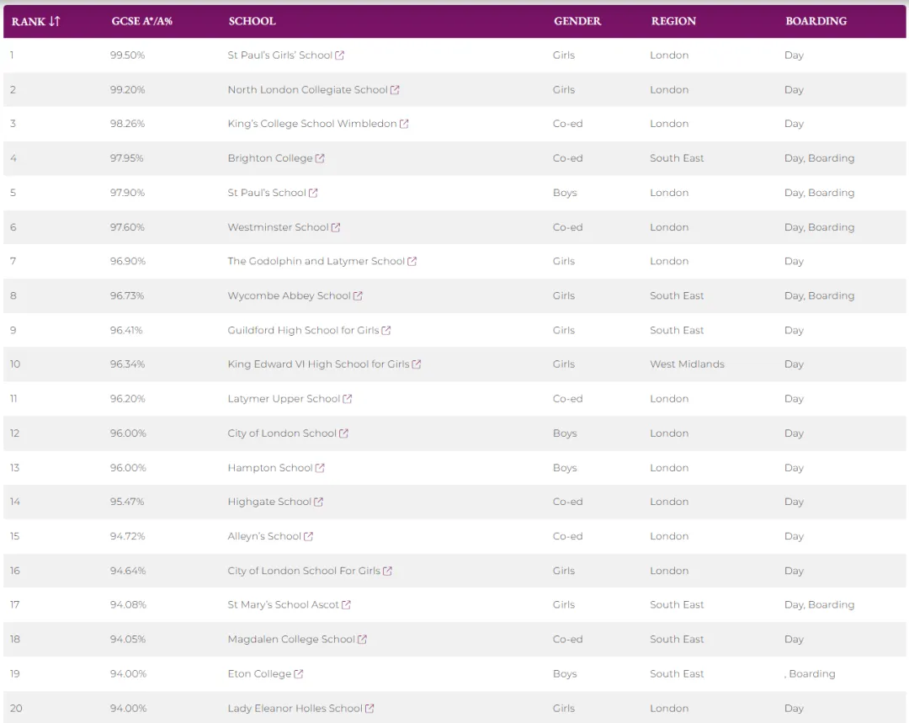
Task: Open external link icon beside North London Collegiate School
Action: click(x=395, y=90)
